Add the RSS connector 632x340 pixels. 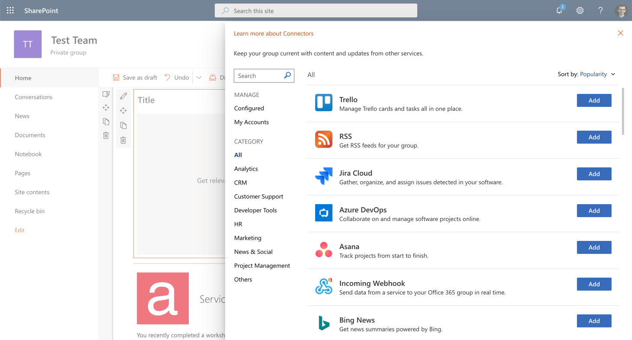(594, 137)
